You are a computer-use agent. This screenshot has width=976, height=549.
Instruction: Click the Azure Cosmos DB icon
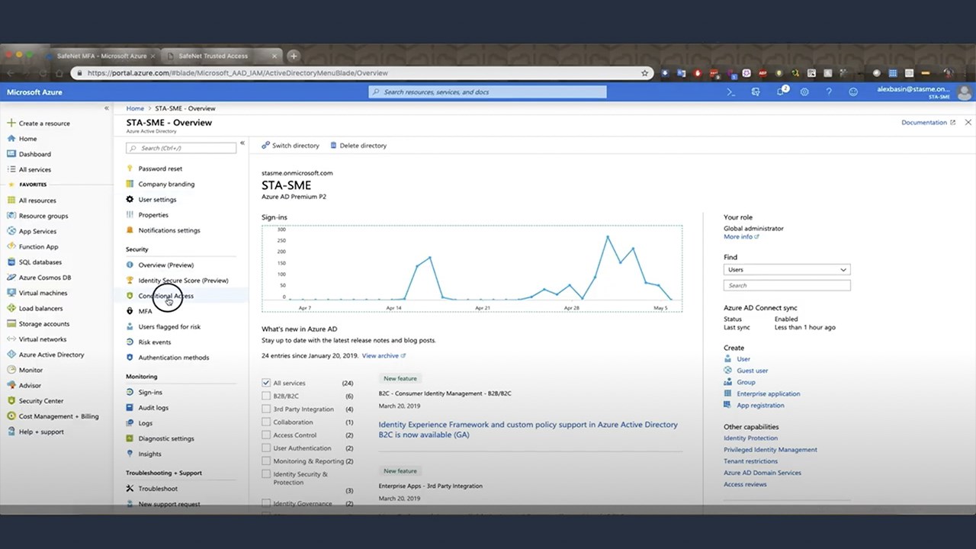tap(11, 278)
